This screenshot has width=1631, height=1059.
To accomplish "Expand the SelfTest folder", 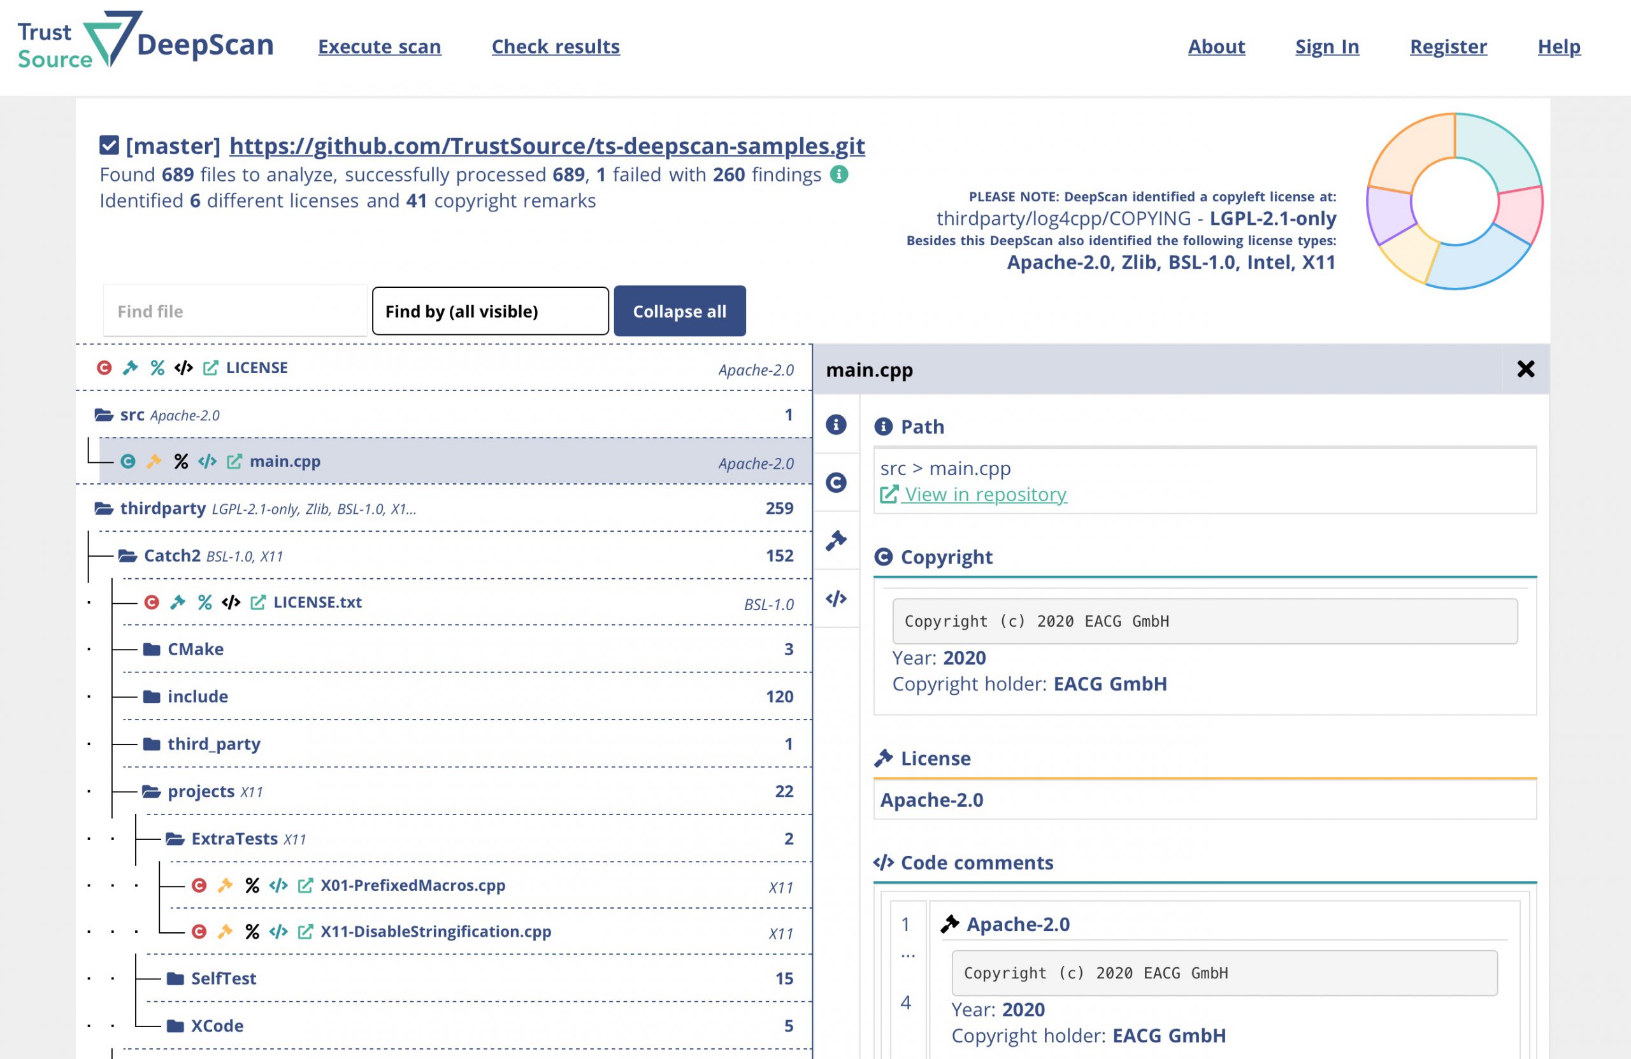I will coord(175,979).
